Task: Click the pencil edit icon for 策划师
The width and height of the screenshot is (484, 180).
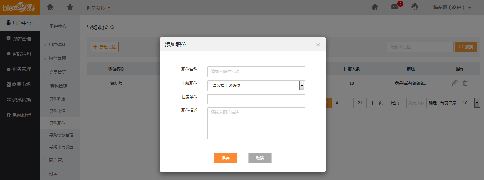Action: (x=455, y=83)
